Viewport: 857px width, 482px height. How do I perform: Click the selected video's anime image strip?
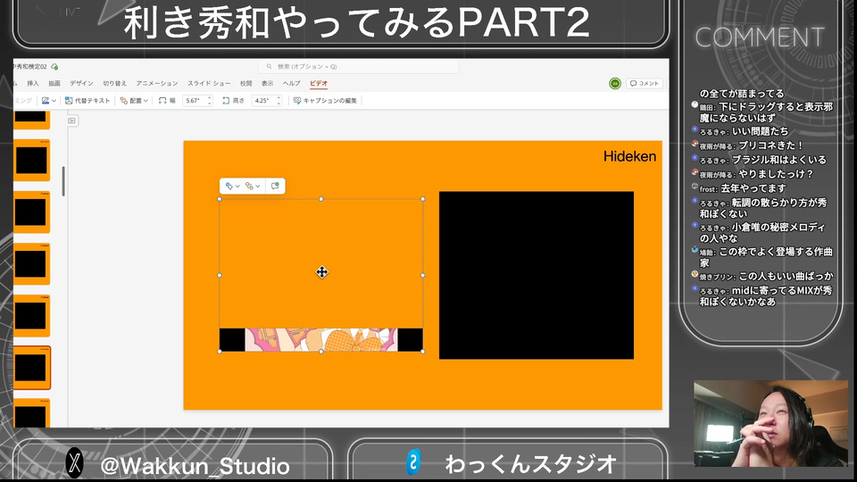coord(320,340)
